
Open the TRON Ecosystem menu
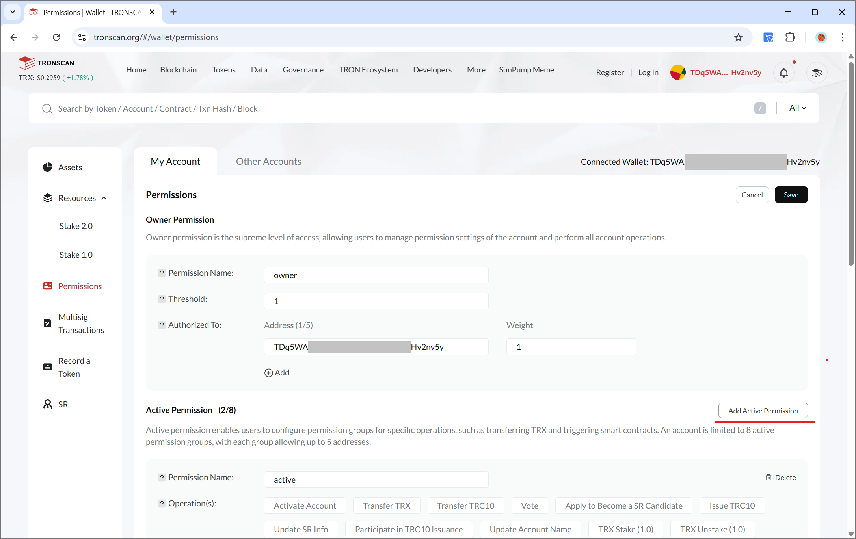click(368, 70)
